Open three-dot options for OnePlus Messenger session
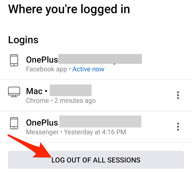This screenshot has height=173, width=192. point(178,127)
